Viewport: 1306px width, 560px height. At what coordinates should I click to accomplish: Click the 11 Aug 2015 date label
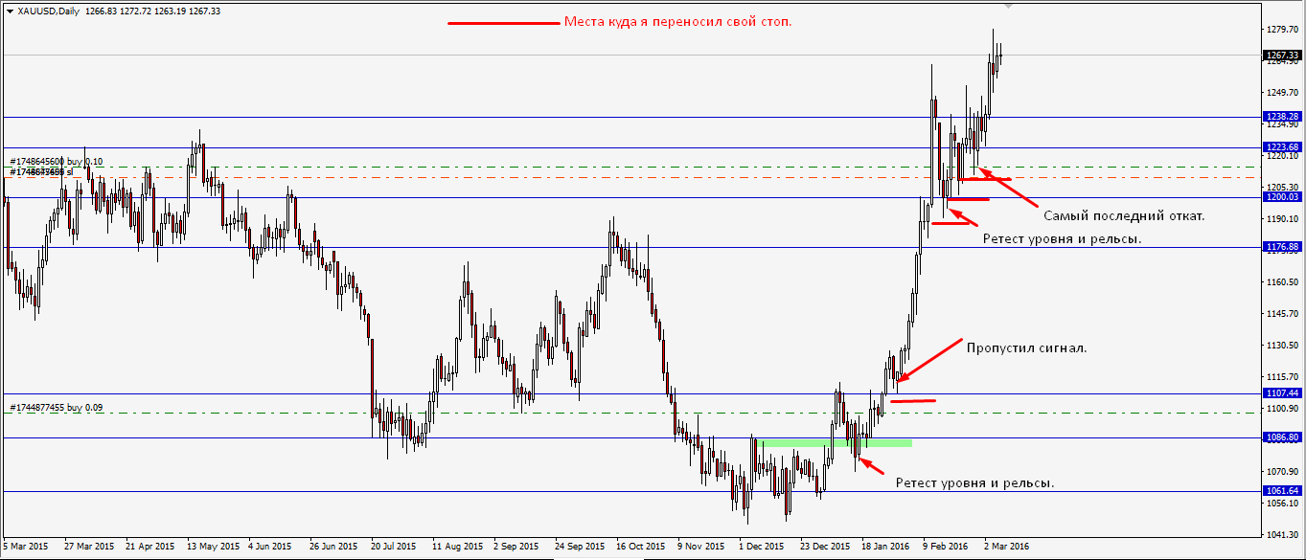457,547
